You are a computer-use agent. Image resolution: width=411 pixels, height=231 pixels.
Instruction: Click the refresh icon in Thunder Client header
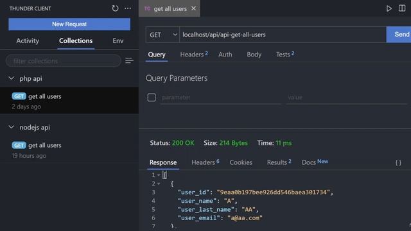[115, 8]
